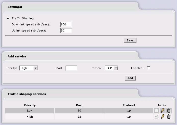Open the Priority dropdown showing High

[x=29, y=68]
